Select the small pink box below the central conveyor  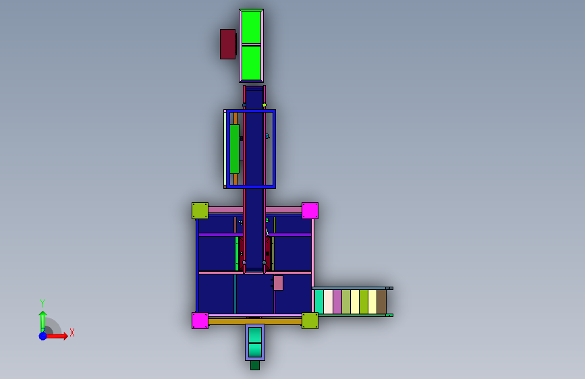[278, 283]
